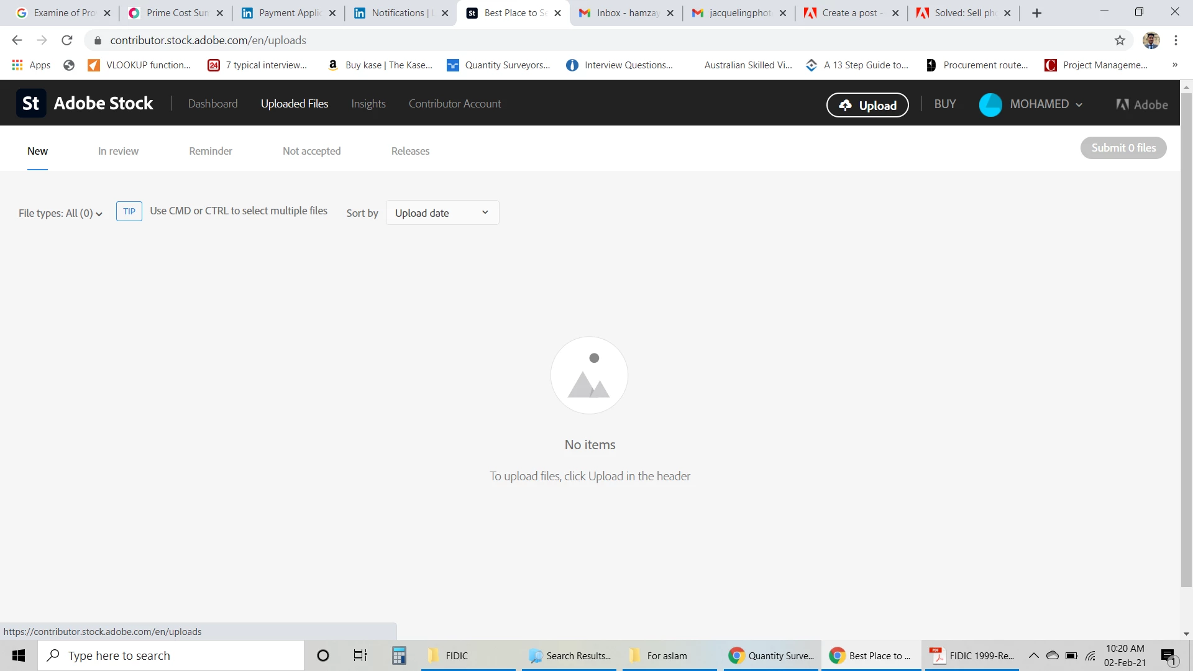
Task: Click the Adobe Stock St logo icon
Action: click(x=31, y=104)
